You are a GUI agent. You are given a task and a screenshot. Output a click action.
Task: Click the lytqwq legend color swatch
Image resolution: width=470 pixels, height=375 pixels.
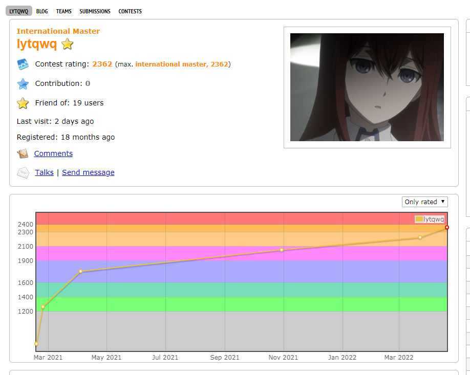pyautogui.click(x=419, y=219)
